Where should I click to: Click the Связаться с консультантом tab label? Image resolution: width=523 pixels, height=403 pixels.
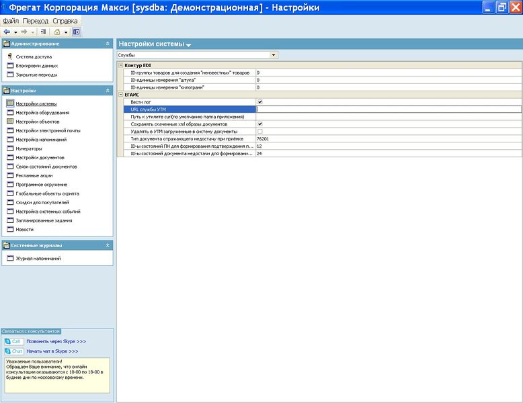tap(31, 331)
